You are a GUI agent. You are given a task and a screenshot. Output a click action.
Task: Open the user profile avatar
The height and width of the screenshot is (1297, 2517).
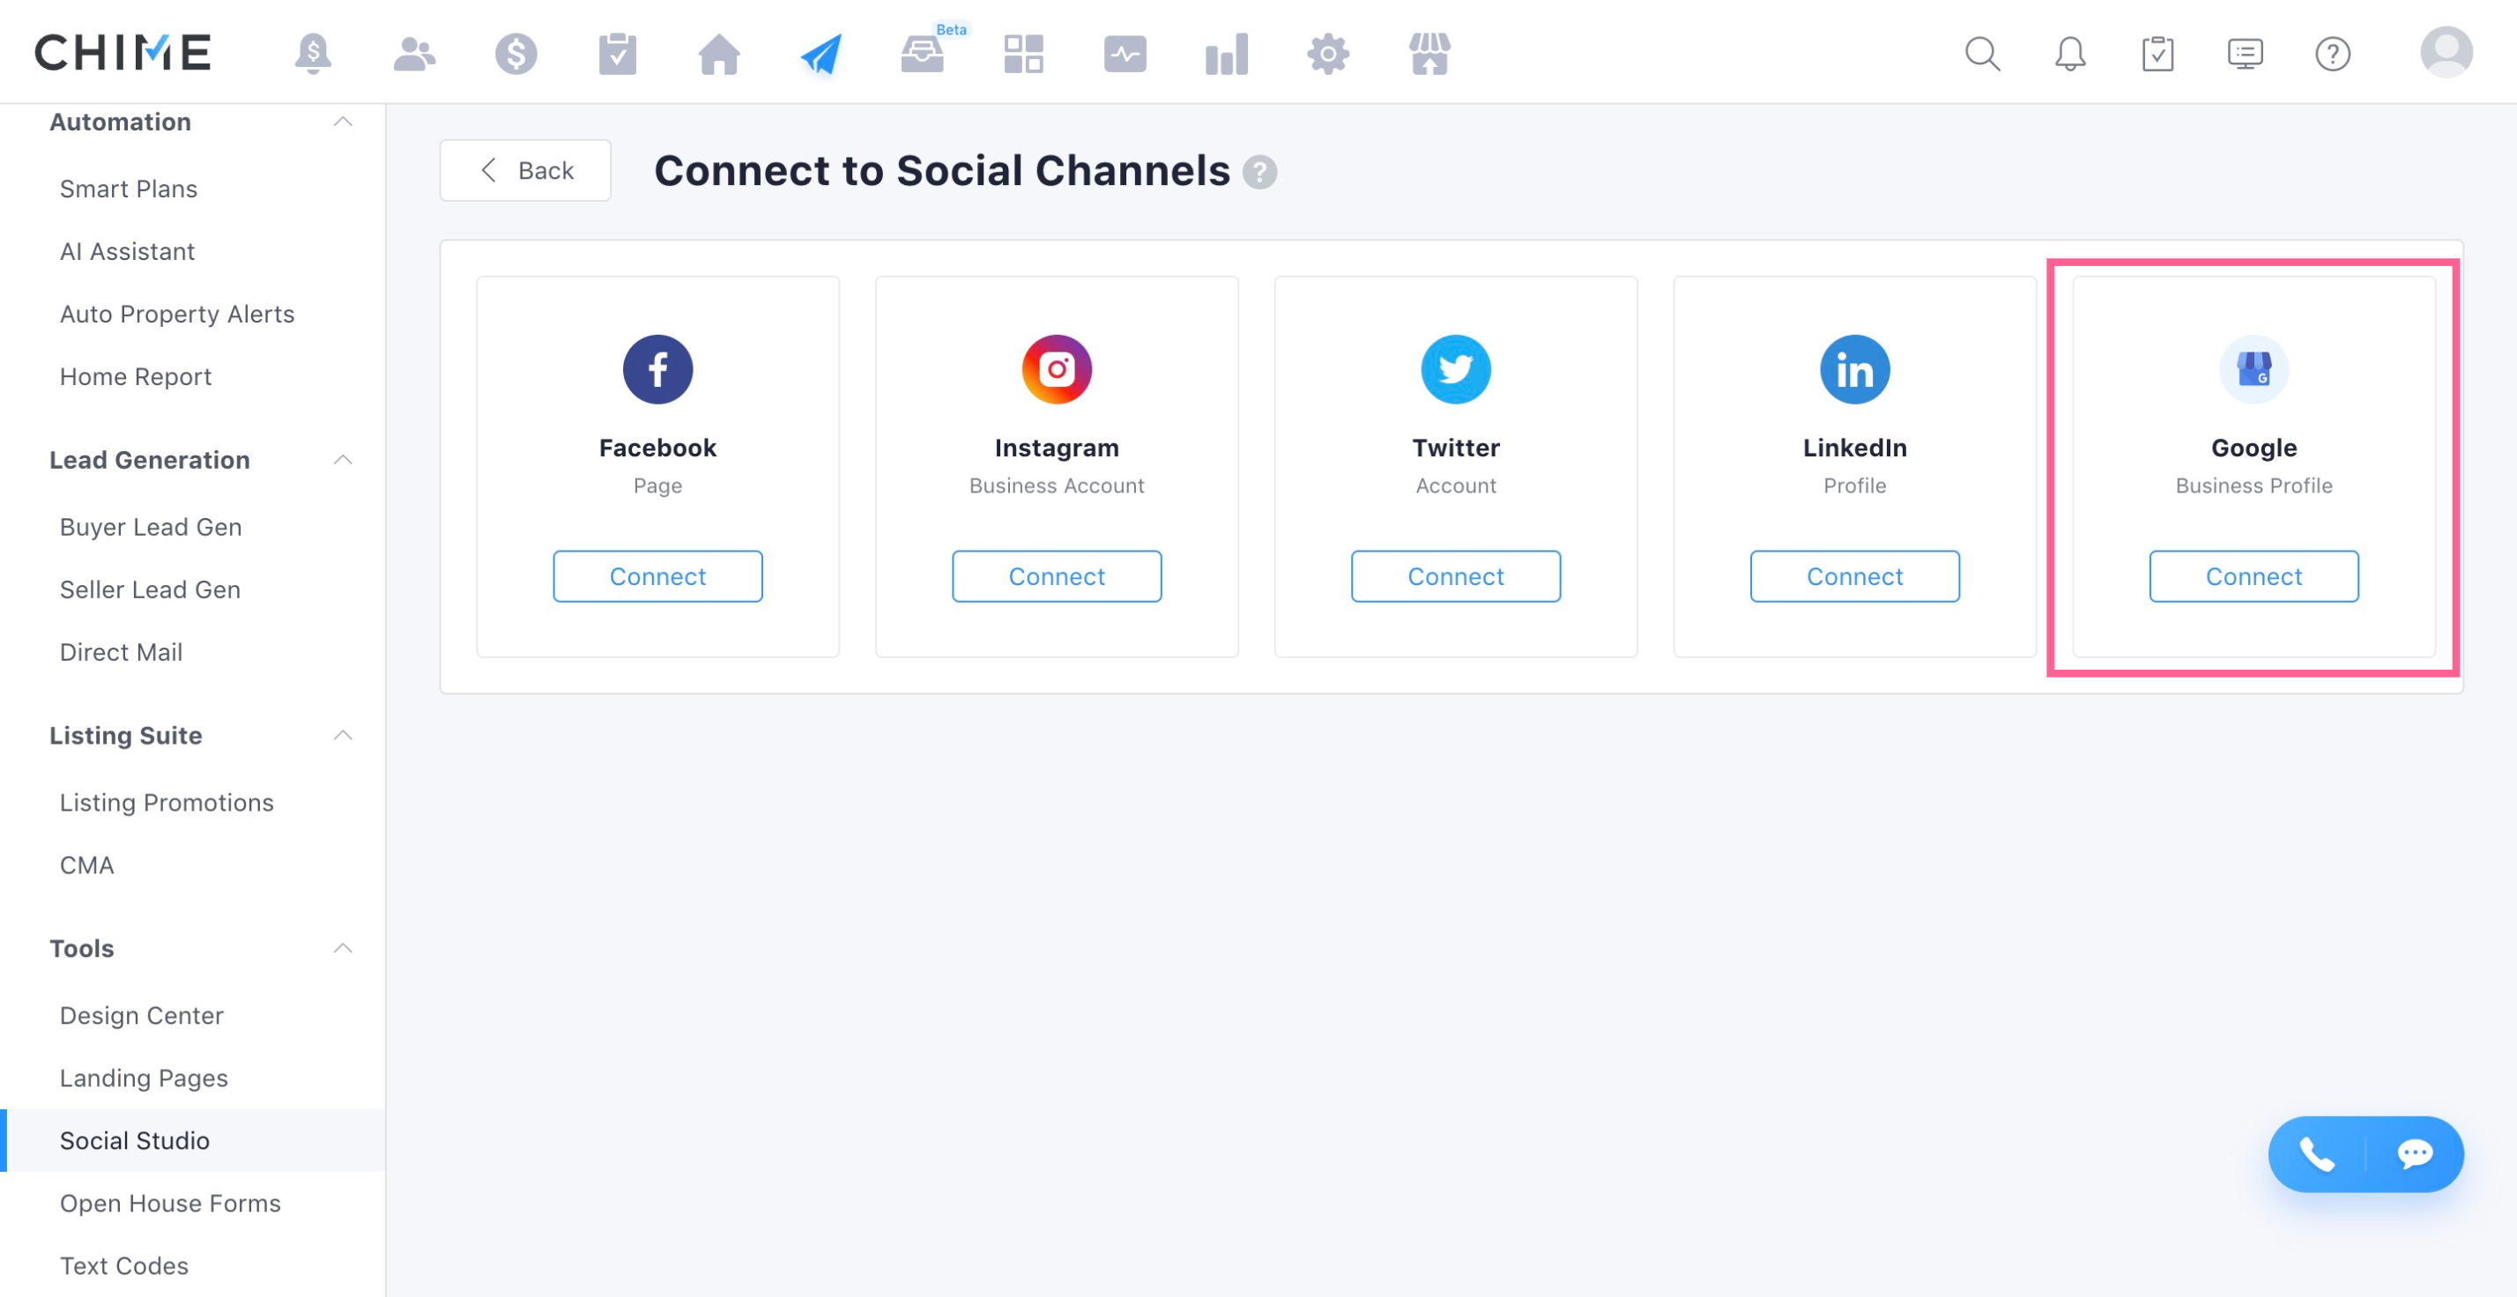(2446, 52)
